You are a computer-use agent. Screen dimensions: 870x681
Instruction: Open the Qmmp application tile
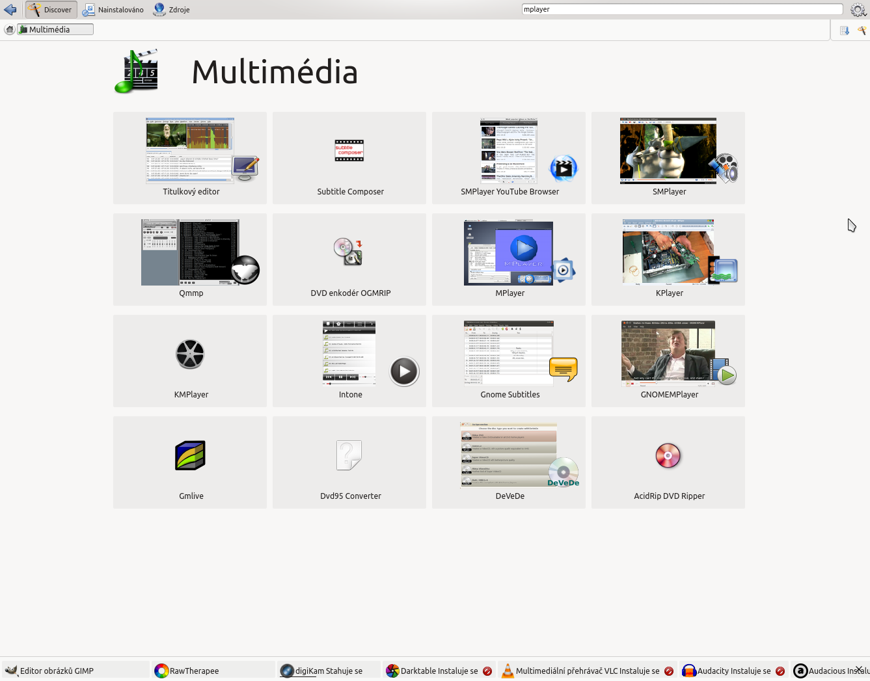pos(190,260)
